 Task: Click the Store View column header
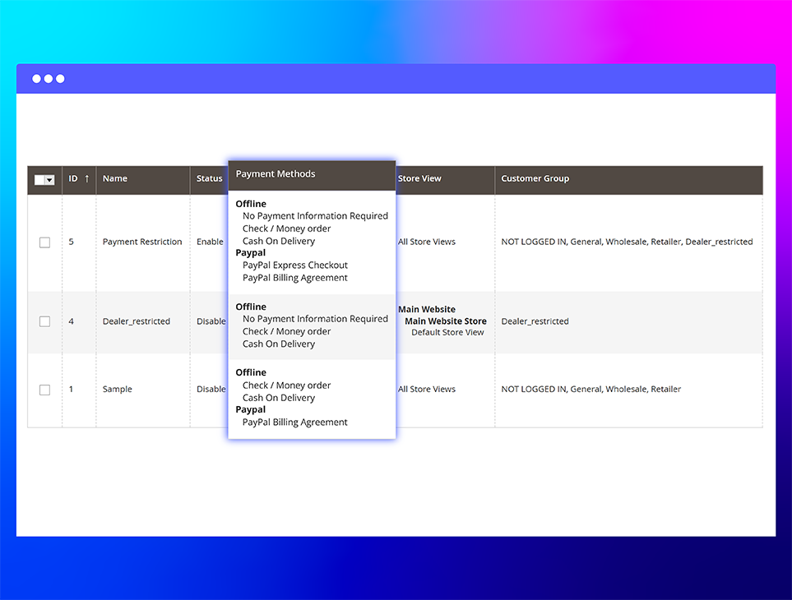444,178
